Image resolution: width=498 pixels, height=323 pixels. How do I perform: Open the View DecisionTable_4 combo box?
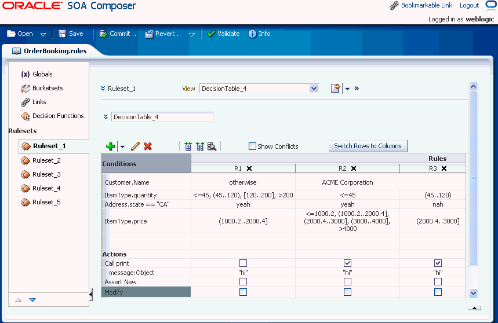point(259,89)
